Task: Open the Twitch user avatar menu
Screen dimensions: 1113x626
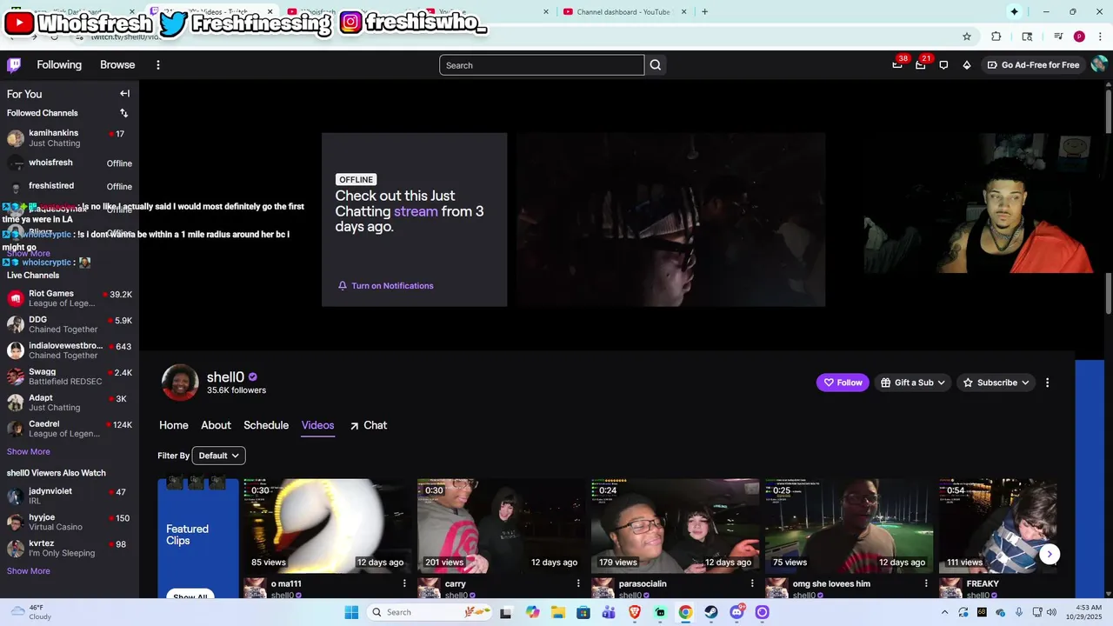Action: [1099, 64]
